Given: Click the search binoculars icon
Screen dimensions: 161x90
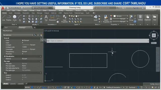Looking at the screenshot, I should click(117, 8).
